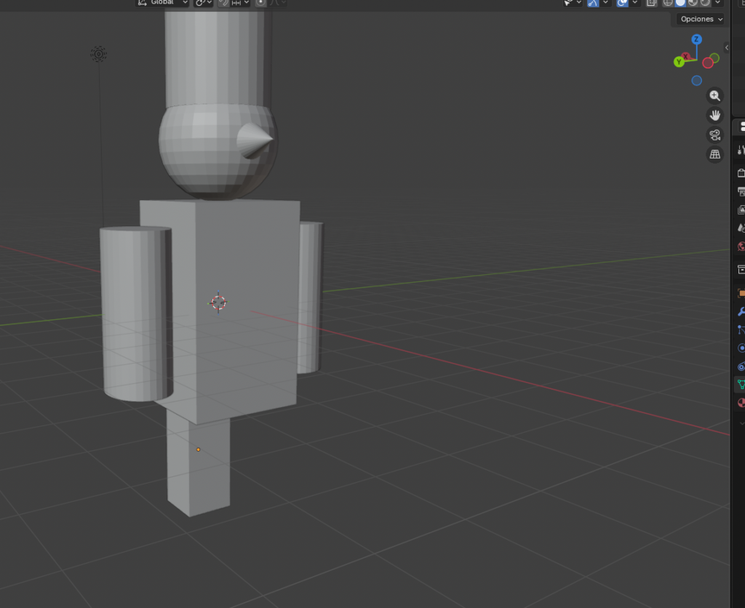Open the Object Data green triangle tab
The height and width of the screenshot is (608, 745).
(741, 384)
